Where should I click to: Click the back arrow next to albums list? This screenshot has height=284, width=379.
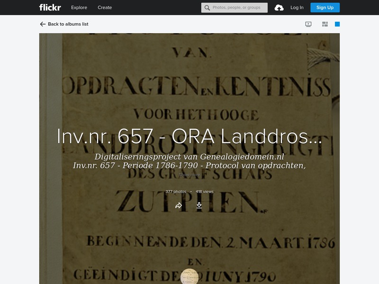click(x=42, y=24)
